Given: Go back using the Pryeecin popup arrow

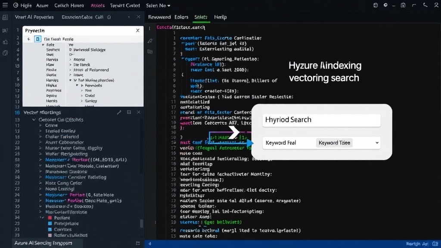Looking at the screenshot, I should tap(29, 39).
